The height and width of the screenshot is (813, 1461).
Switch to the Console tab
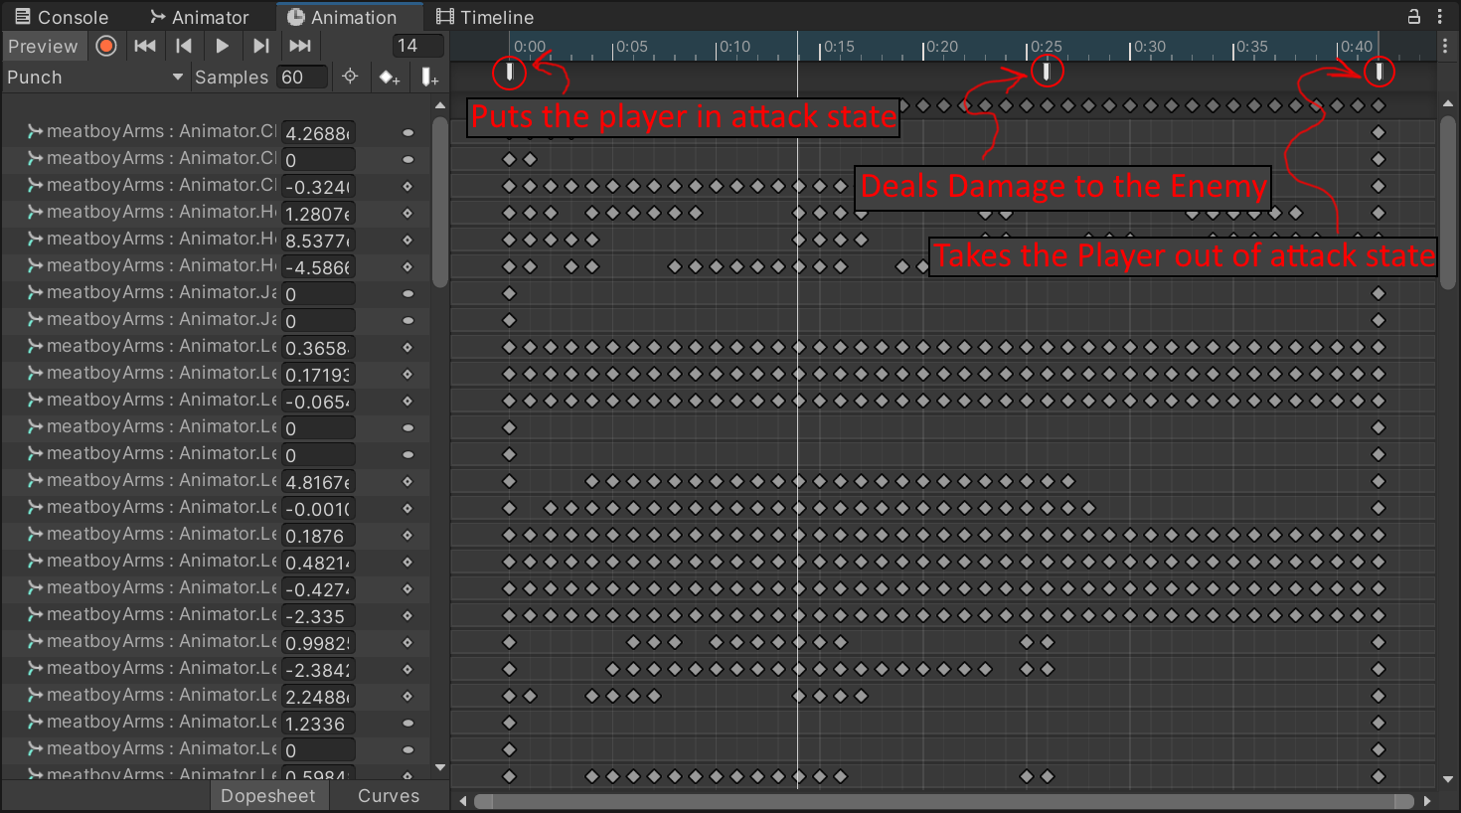point(62,17)
